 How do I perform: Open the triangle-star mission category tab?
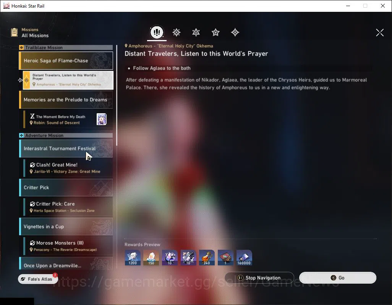[x=196, y=32]
